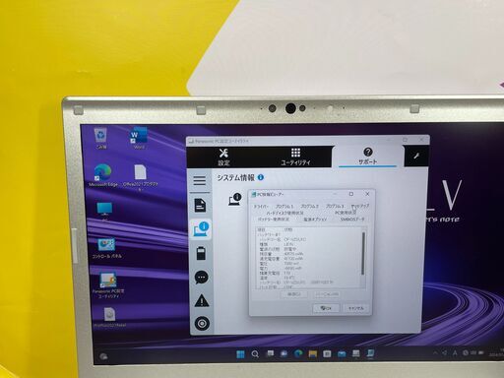Open the ユーティリティ tab with grid icon
Image resolution: width=504 pixels, height=378 pixels.
click(295, 157)
